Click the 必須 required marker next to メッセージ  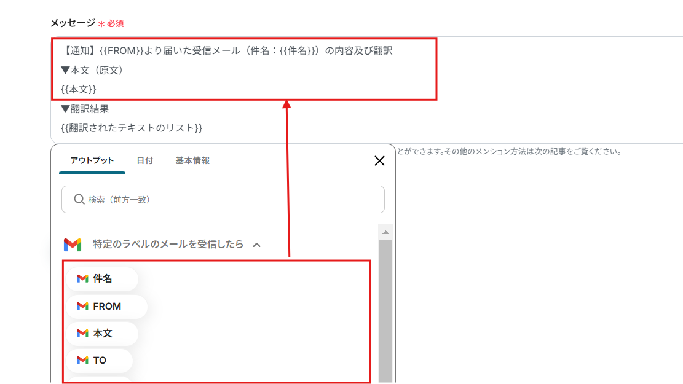(114, 23)
